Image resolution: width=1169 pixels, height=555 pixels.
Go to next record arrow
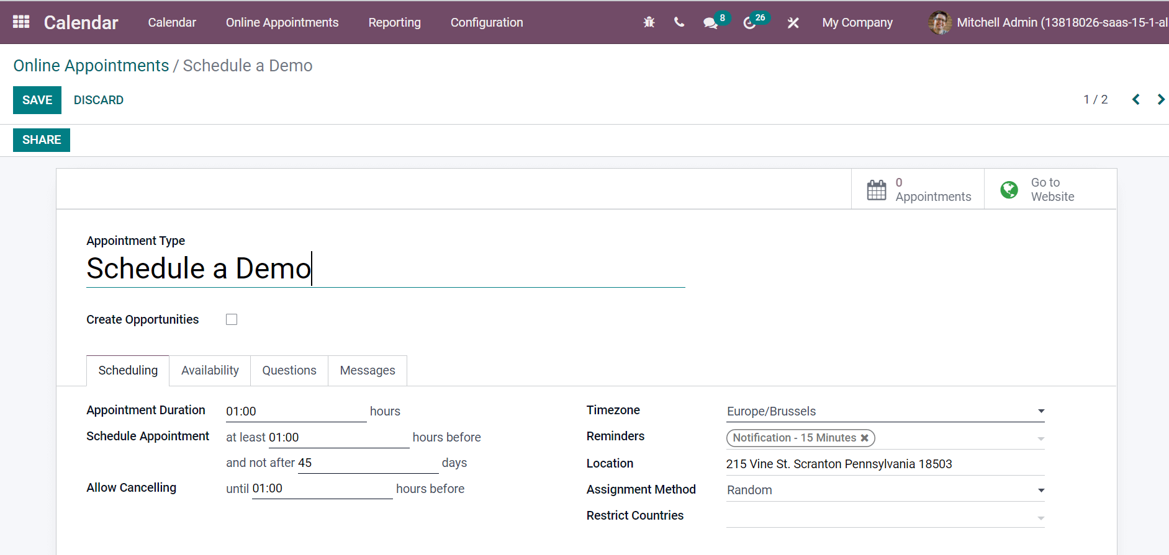click(x=1161, y=99)
